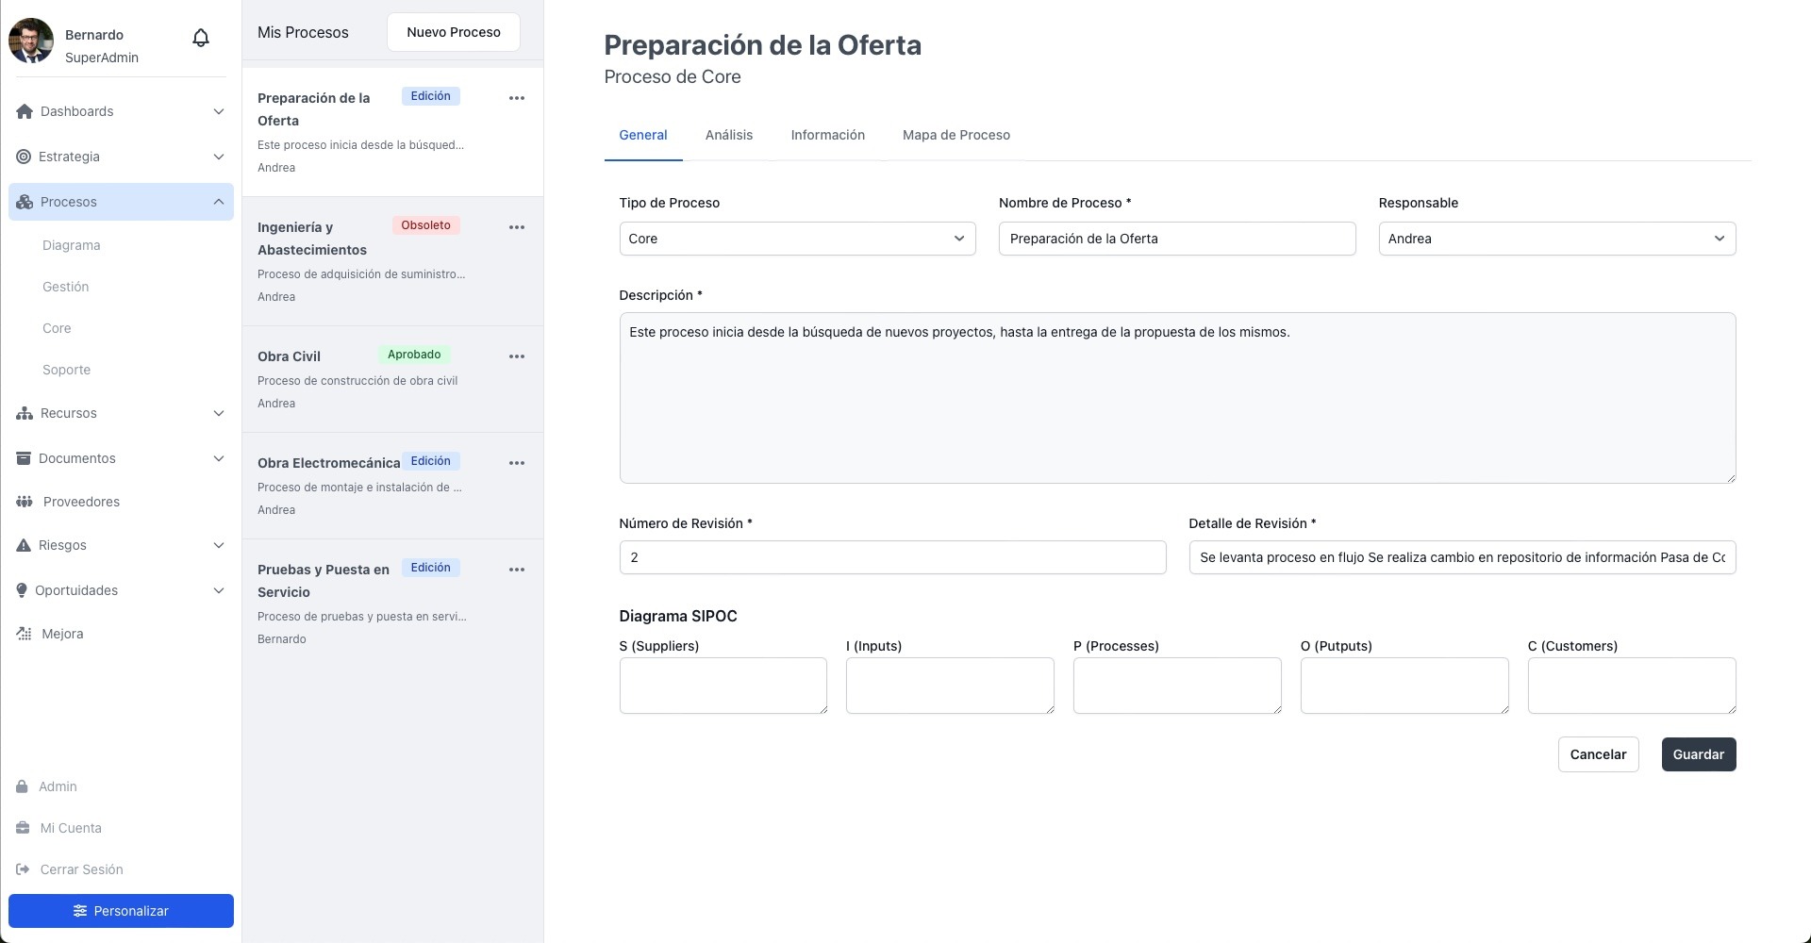The height and width of the screenshot is (943, 1811).
Task: Switch to the Análisis tab
Action: point(728,135)
